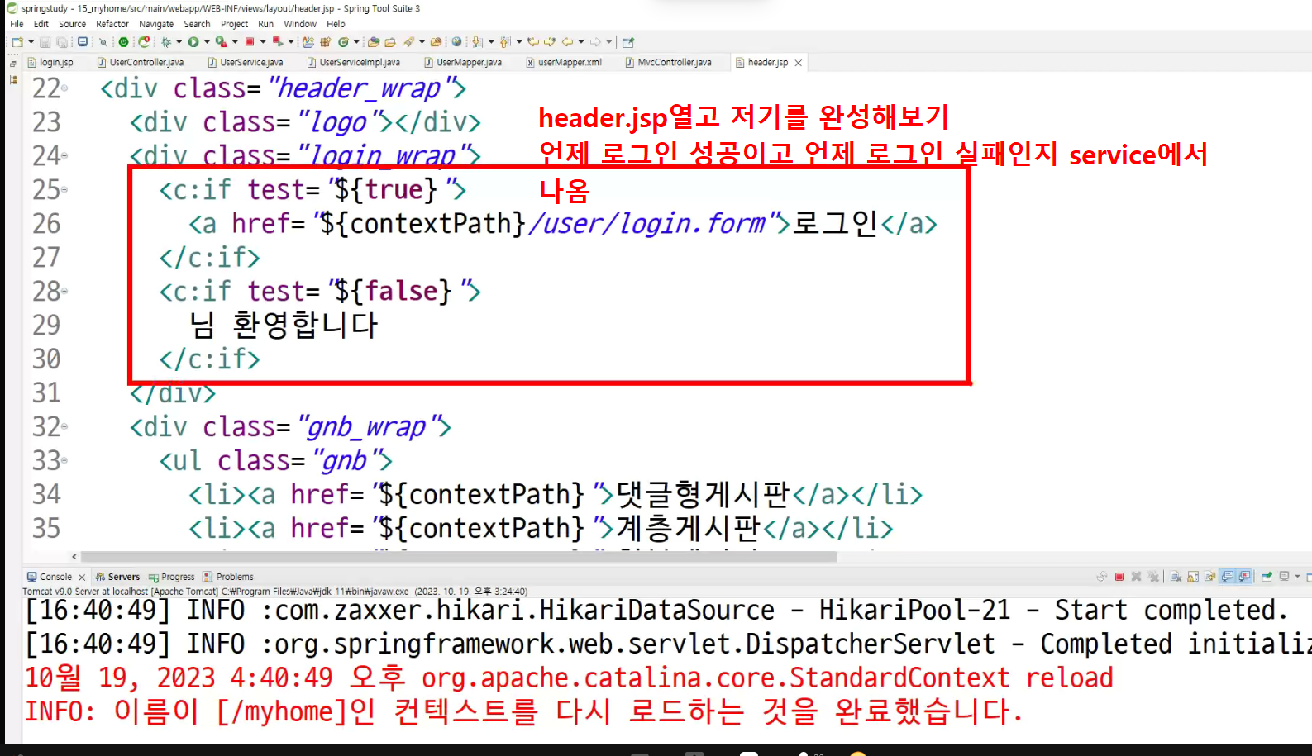
Task: Open the Progress view tab
Action: 172,577
